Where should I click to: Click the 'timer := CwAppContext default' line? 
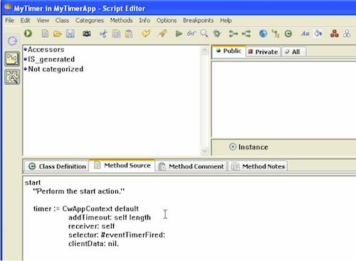[x=86, y=209]
